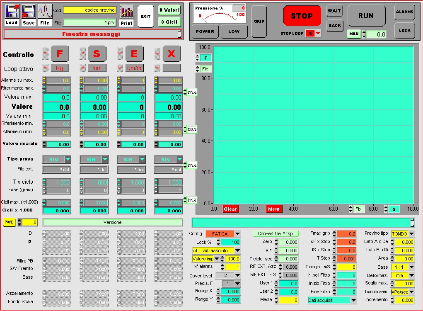Viewport: 423px width, 311px height.
Task: Click the BACK button
Action: 335,26
